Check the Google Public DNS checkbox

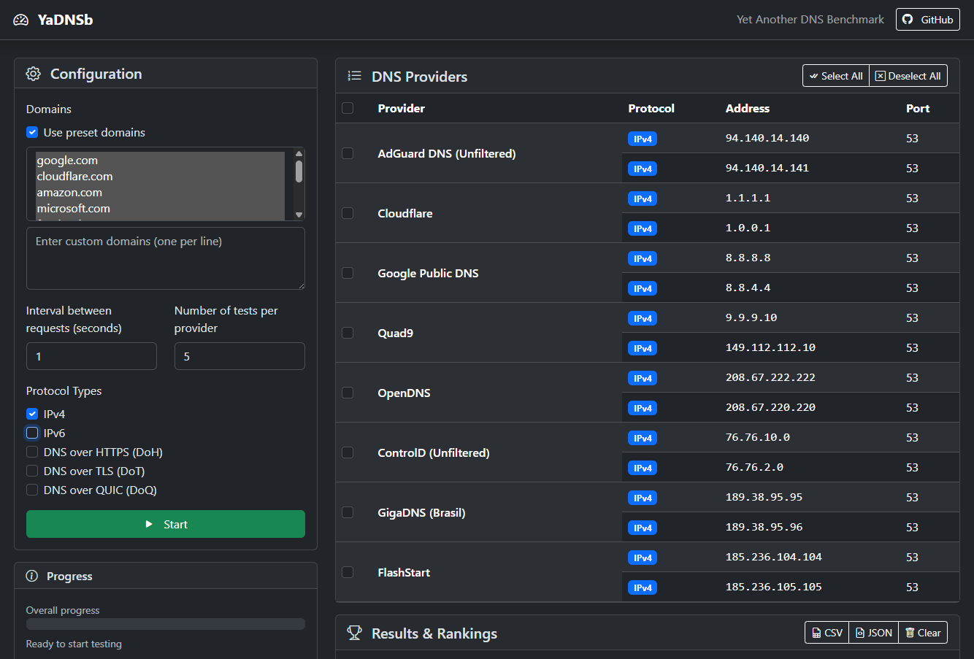point(348,273)
